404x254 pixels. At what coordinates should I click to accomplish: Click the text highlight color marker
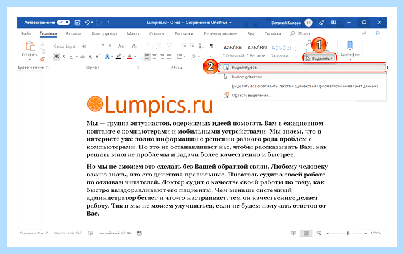(x=119, y=57)
